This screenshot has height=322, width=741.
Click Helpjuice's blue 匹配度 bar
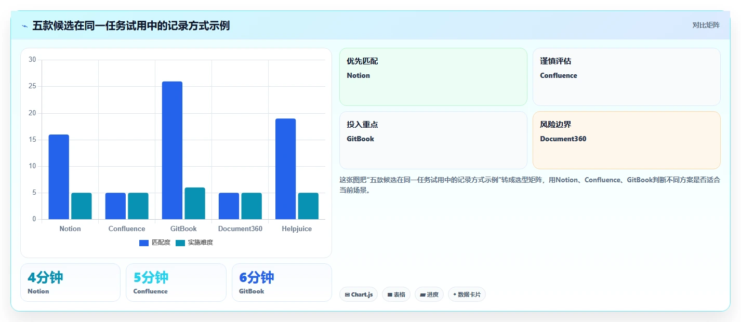[285, 169]
